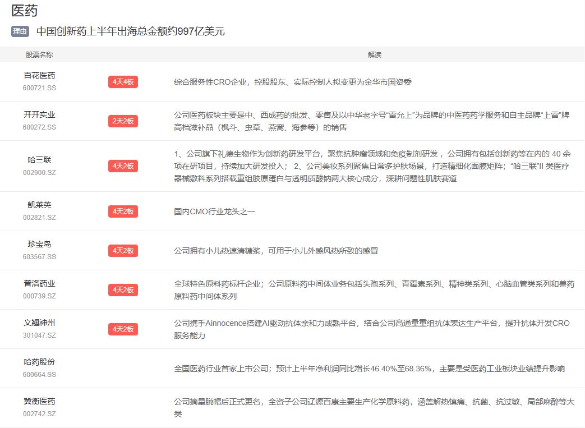
Task: Click the 4天2板 badge for 义翘神州
Action: pos(123,329)
